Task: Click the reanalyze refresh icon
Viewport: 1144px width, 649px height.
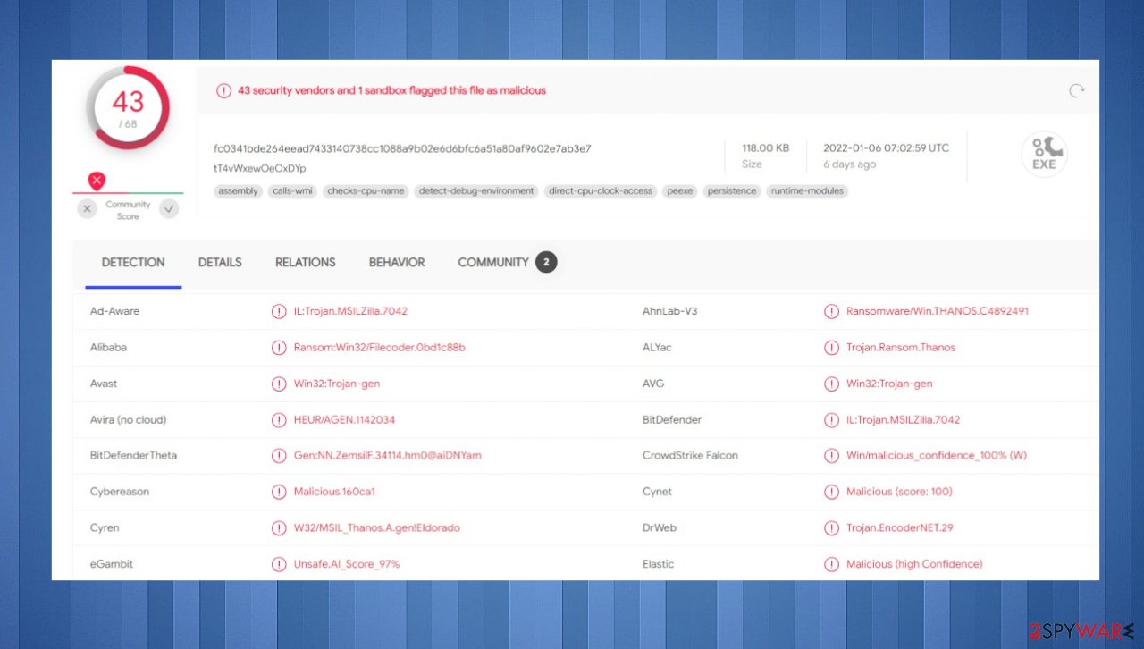Action: (x=1077, y=90)
